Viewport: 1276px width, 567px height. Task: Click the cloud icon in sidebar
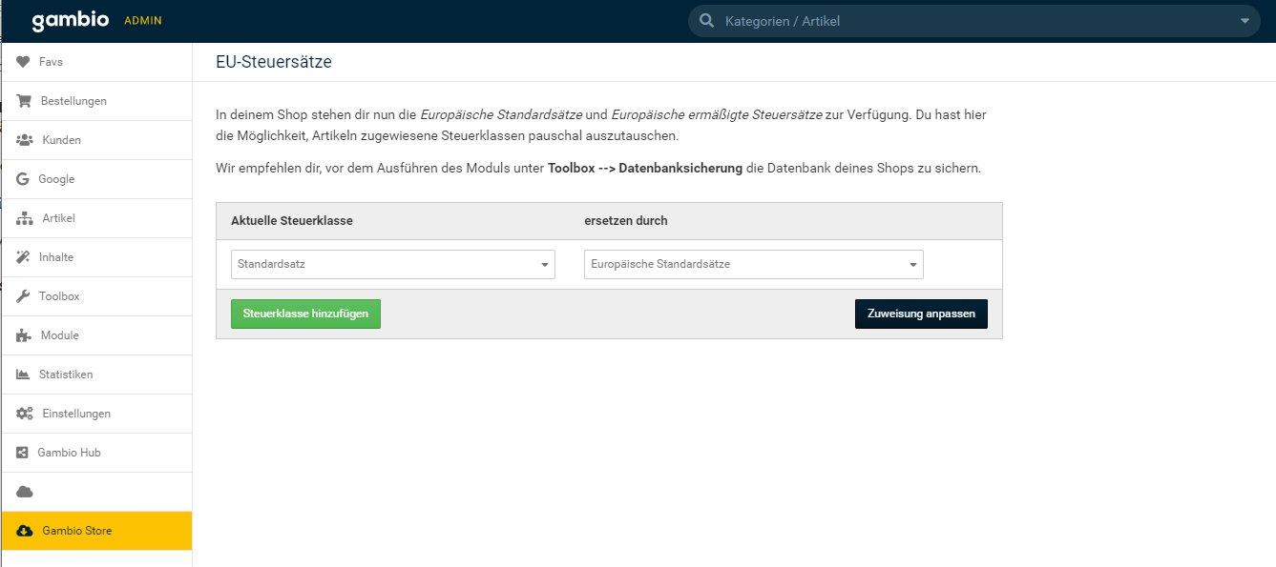tap(25, 492)
